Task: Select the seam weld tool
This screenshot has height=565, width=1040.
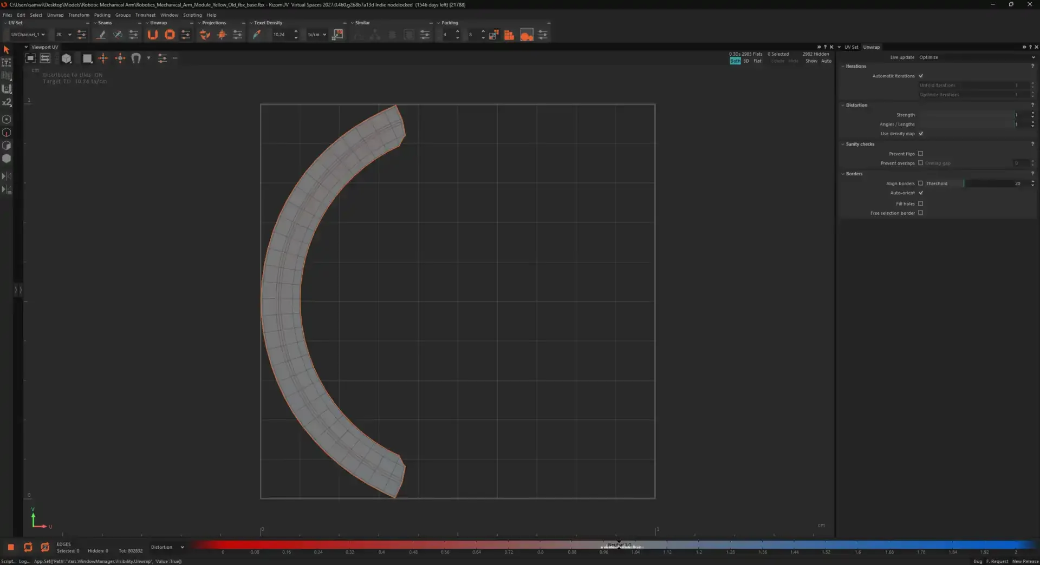Action: point(118,35)
